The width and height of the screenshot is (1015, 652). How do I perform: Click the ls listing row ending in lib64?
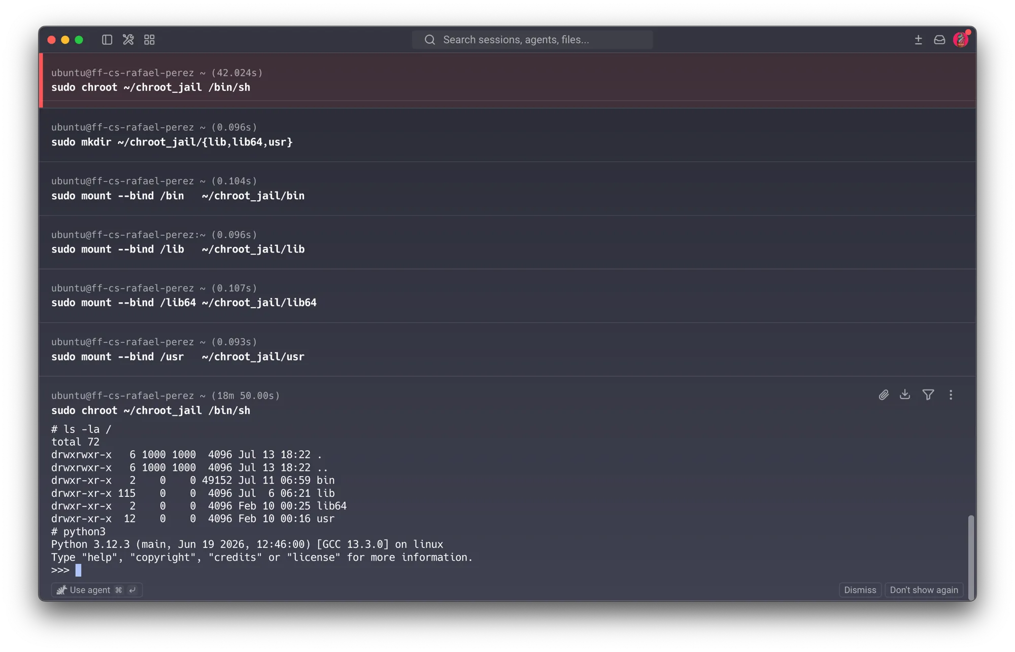coord(199,506)
